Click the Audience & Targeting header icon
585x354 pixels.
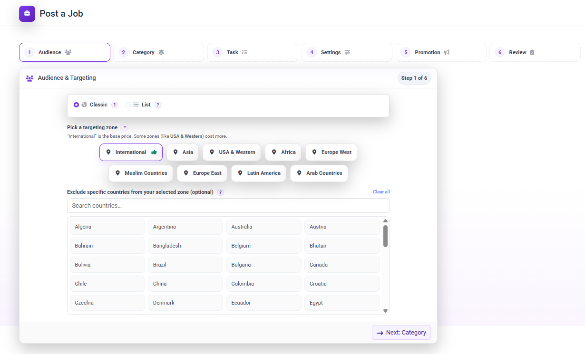click(x=29, y=77)
